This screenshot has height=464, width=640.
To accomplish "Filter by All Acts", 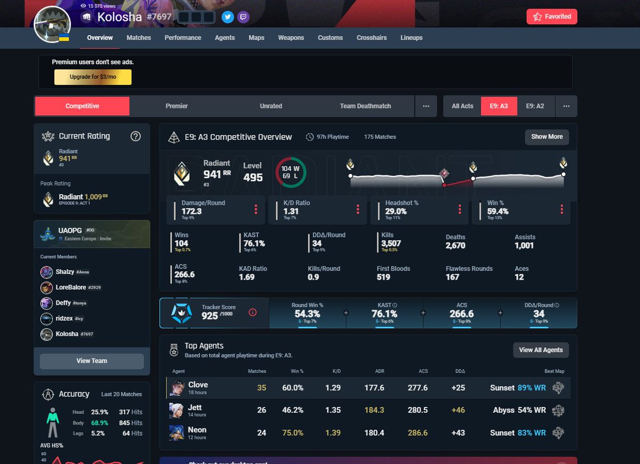I will [462, 106].
